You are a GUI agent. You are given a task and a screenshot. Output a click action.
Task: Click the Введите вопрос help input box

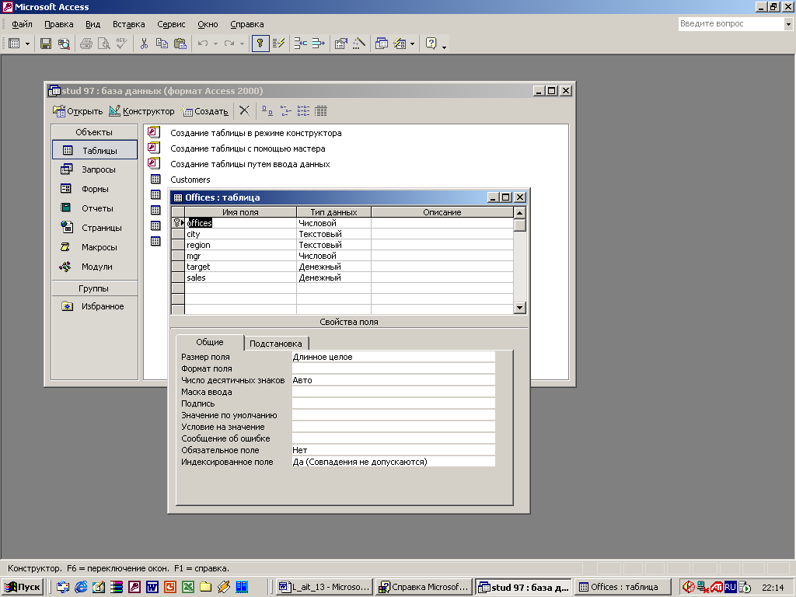(x=731, y=23)
